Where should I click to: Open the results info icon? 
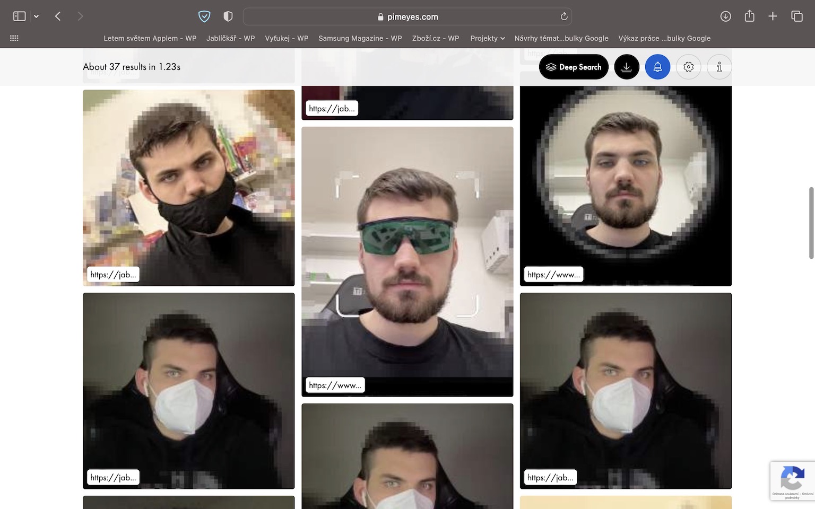click(719, 67)
